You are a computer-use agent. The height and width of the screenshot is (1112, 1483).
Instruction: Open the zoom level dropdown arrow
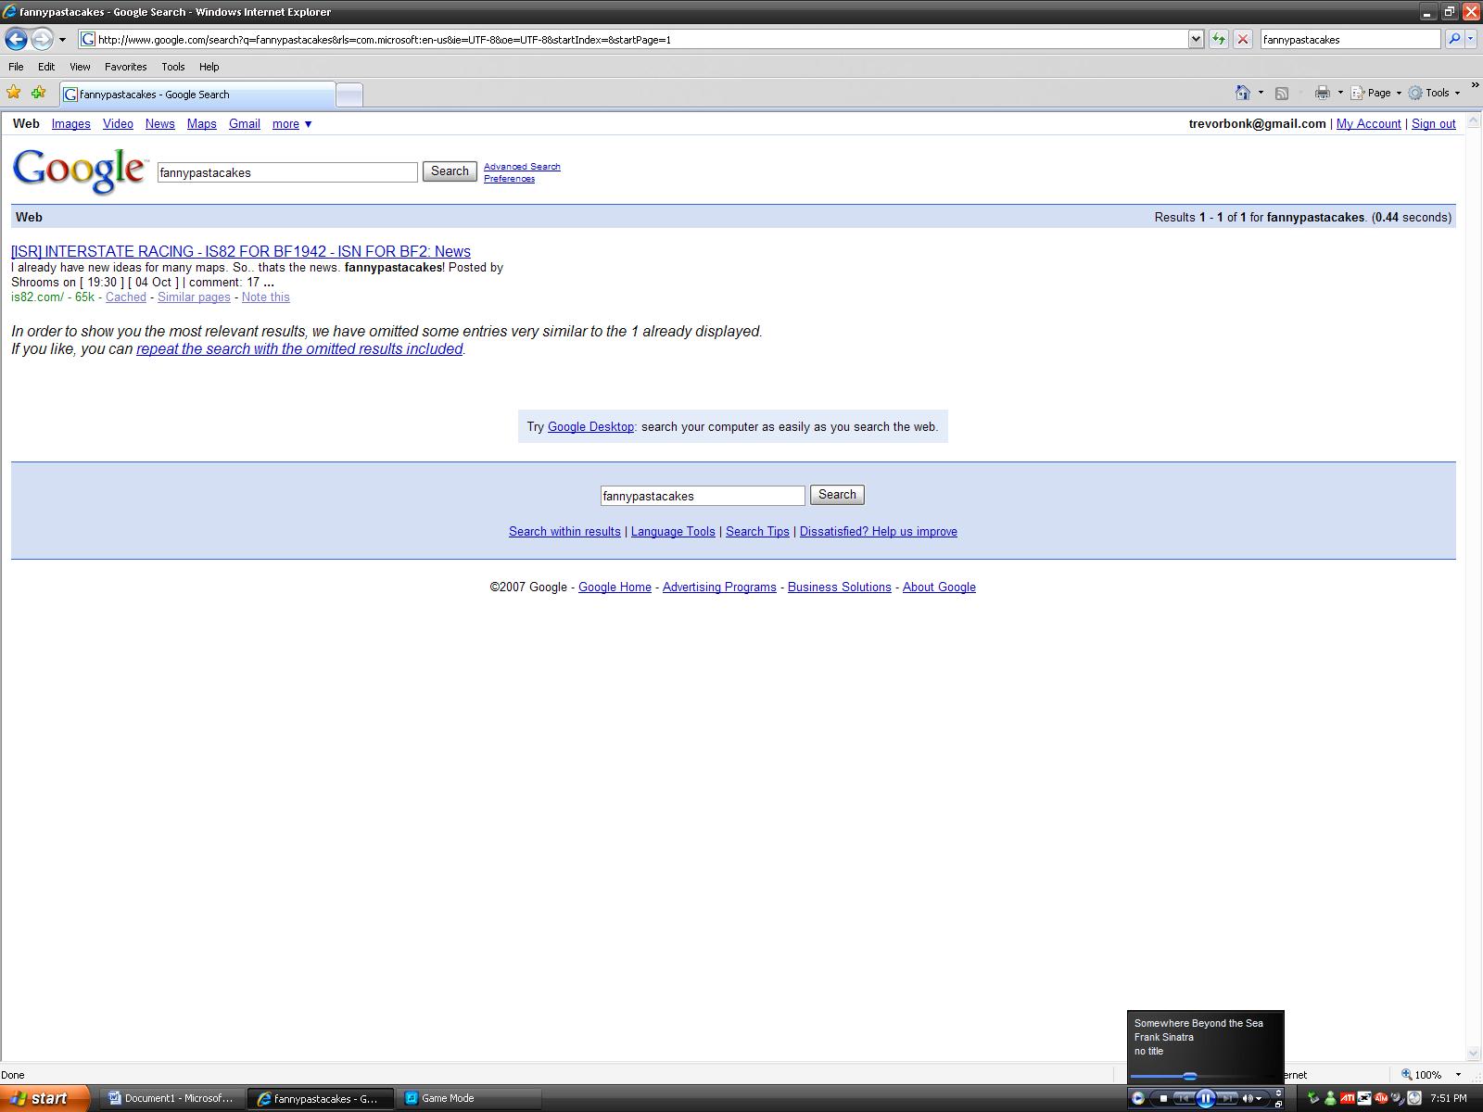click(1458, 1075)
